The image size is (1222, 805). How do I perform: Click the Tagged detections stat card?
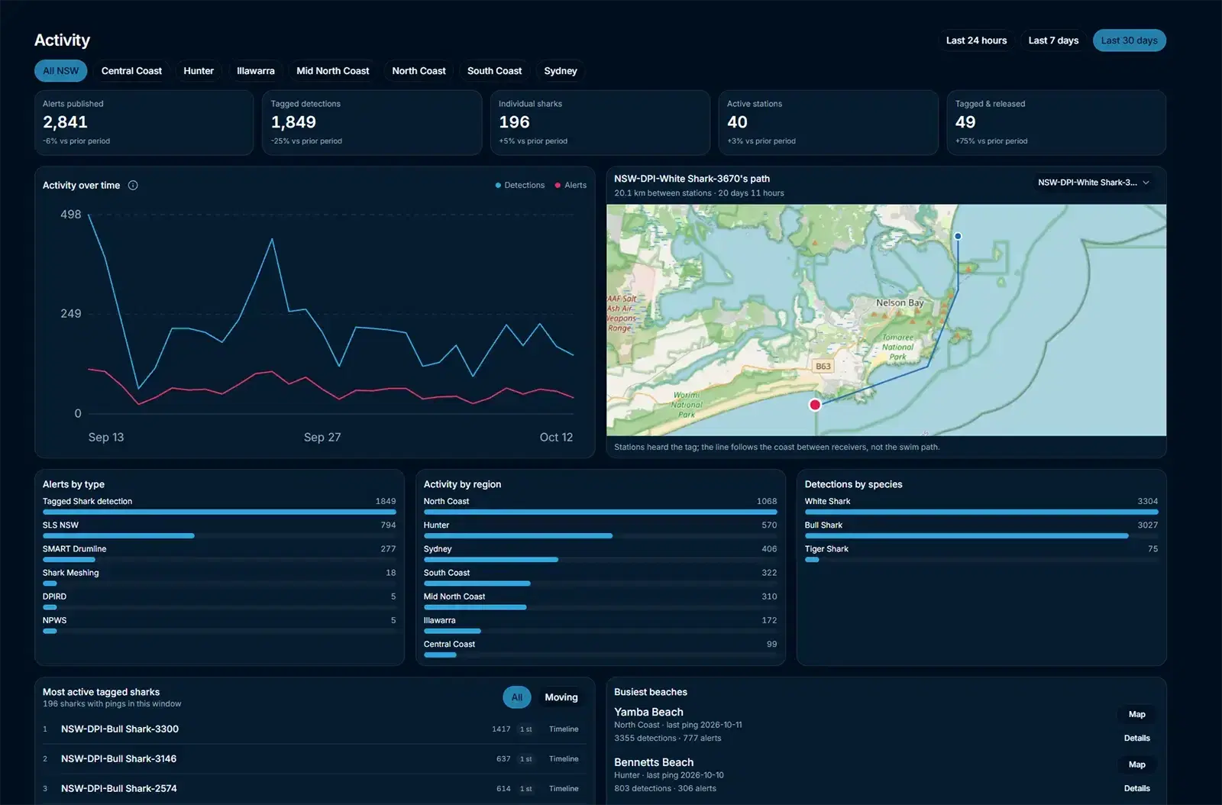coord(372,123)
